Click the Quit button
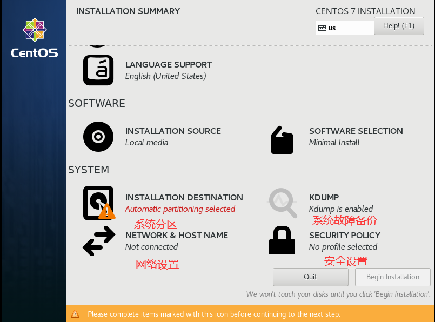This screenshot has height=322, width=435. pos(310,277)
